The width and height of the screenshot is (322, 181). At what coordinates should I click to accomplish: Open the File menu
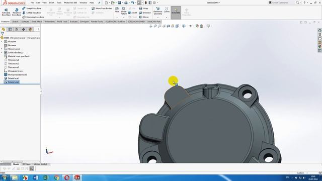coord(32,3)
